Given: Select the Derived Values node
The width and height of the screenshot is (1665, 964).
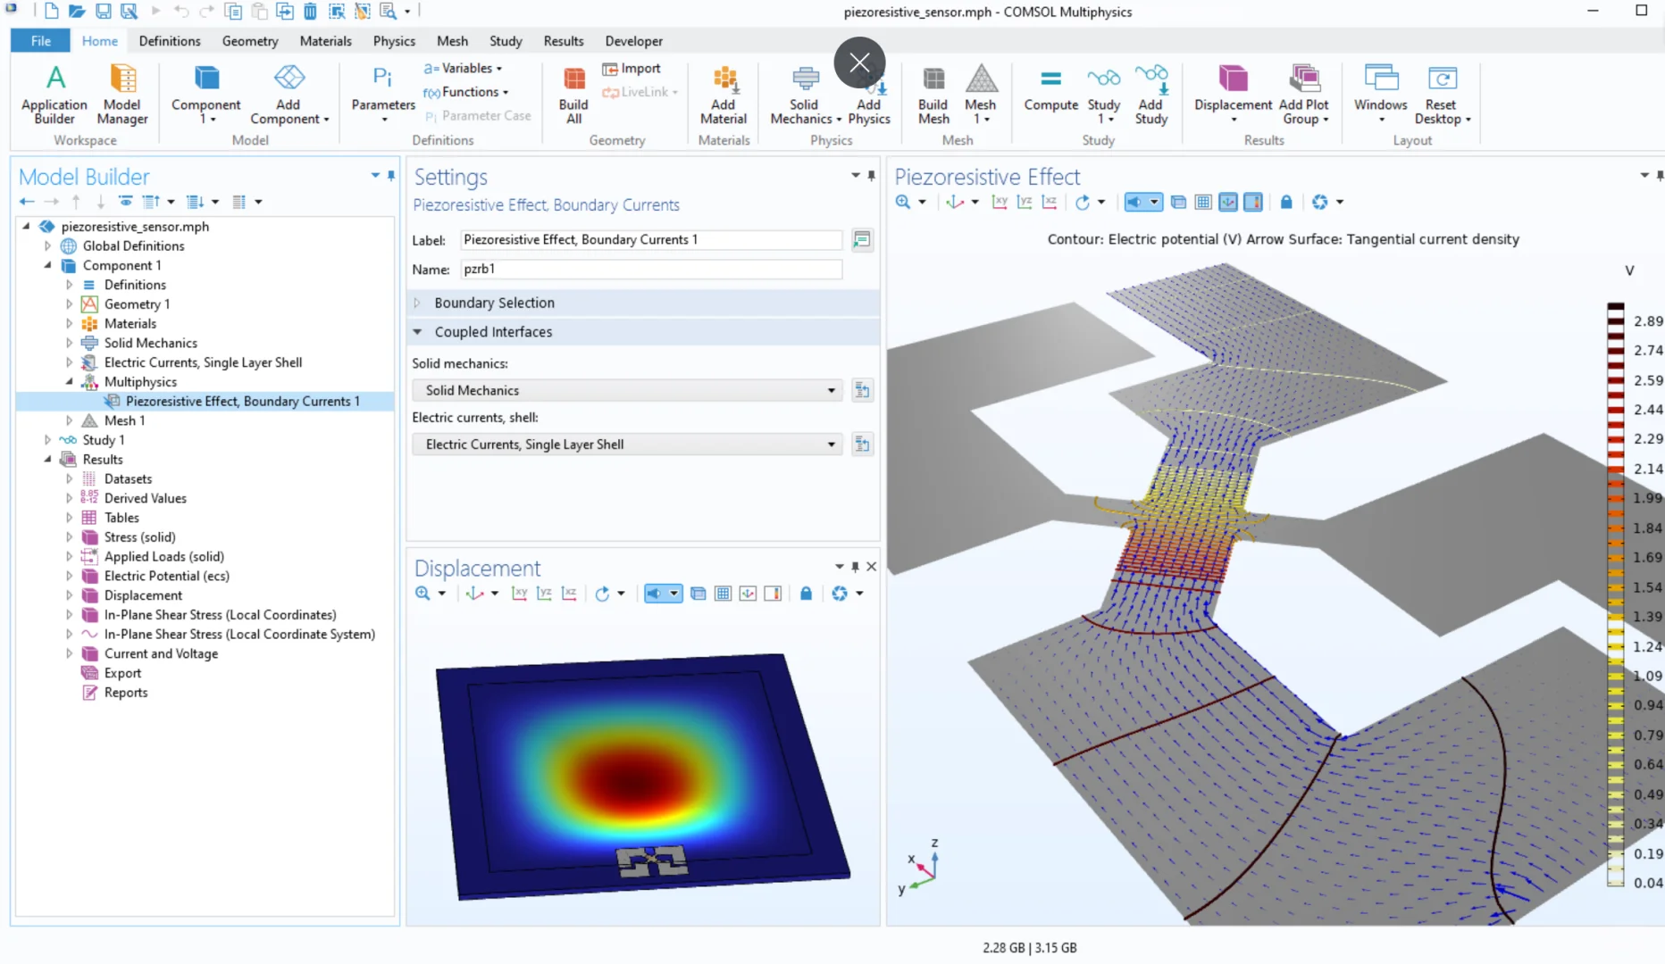Looking at the screenshot, I should [146, 498].
